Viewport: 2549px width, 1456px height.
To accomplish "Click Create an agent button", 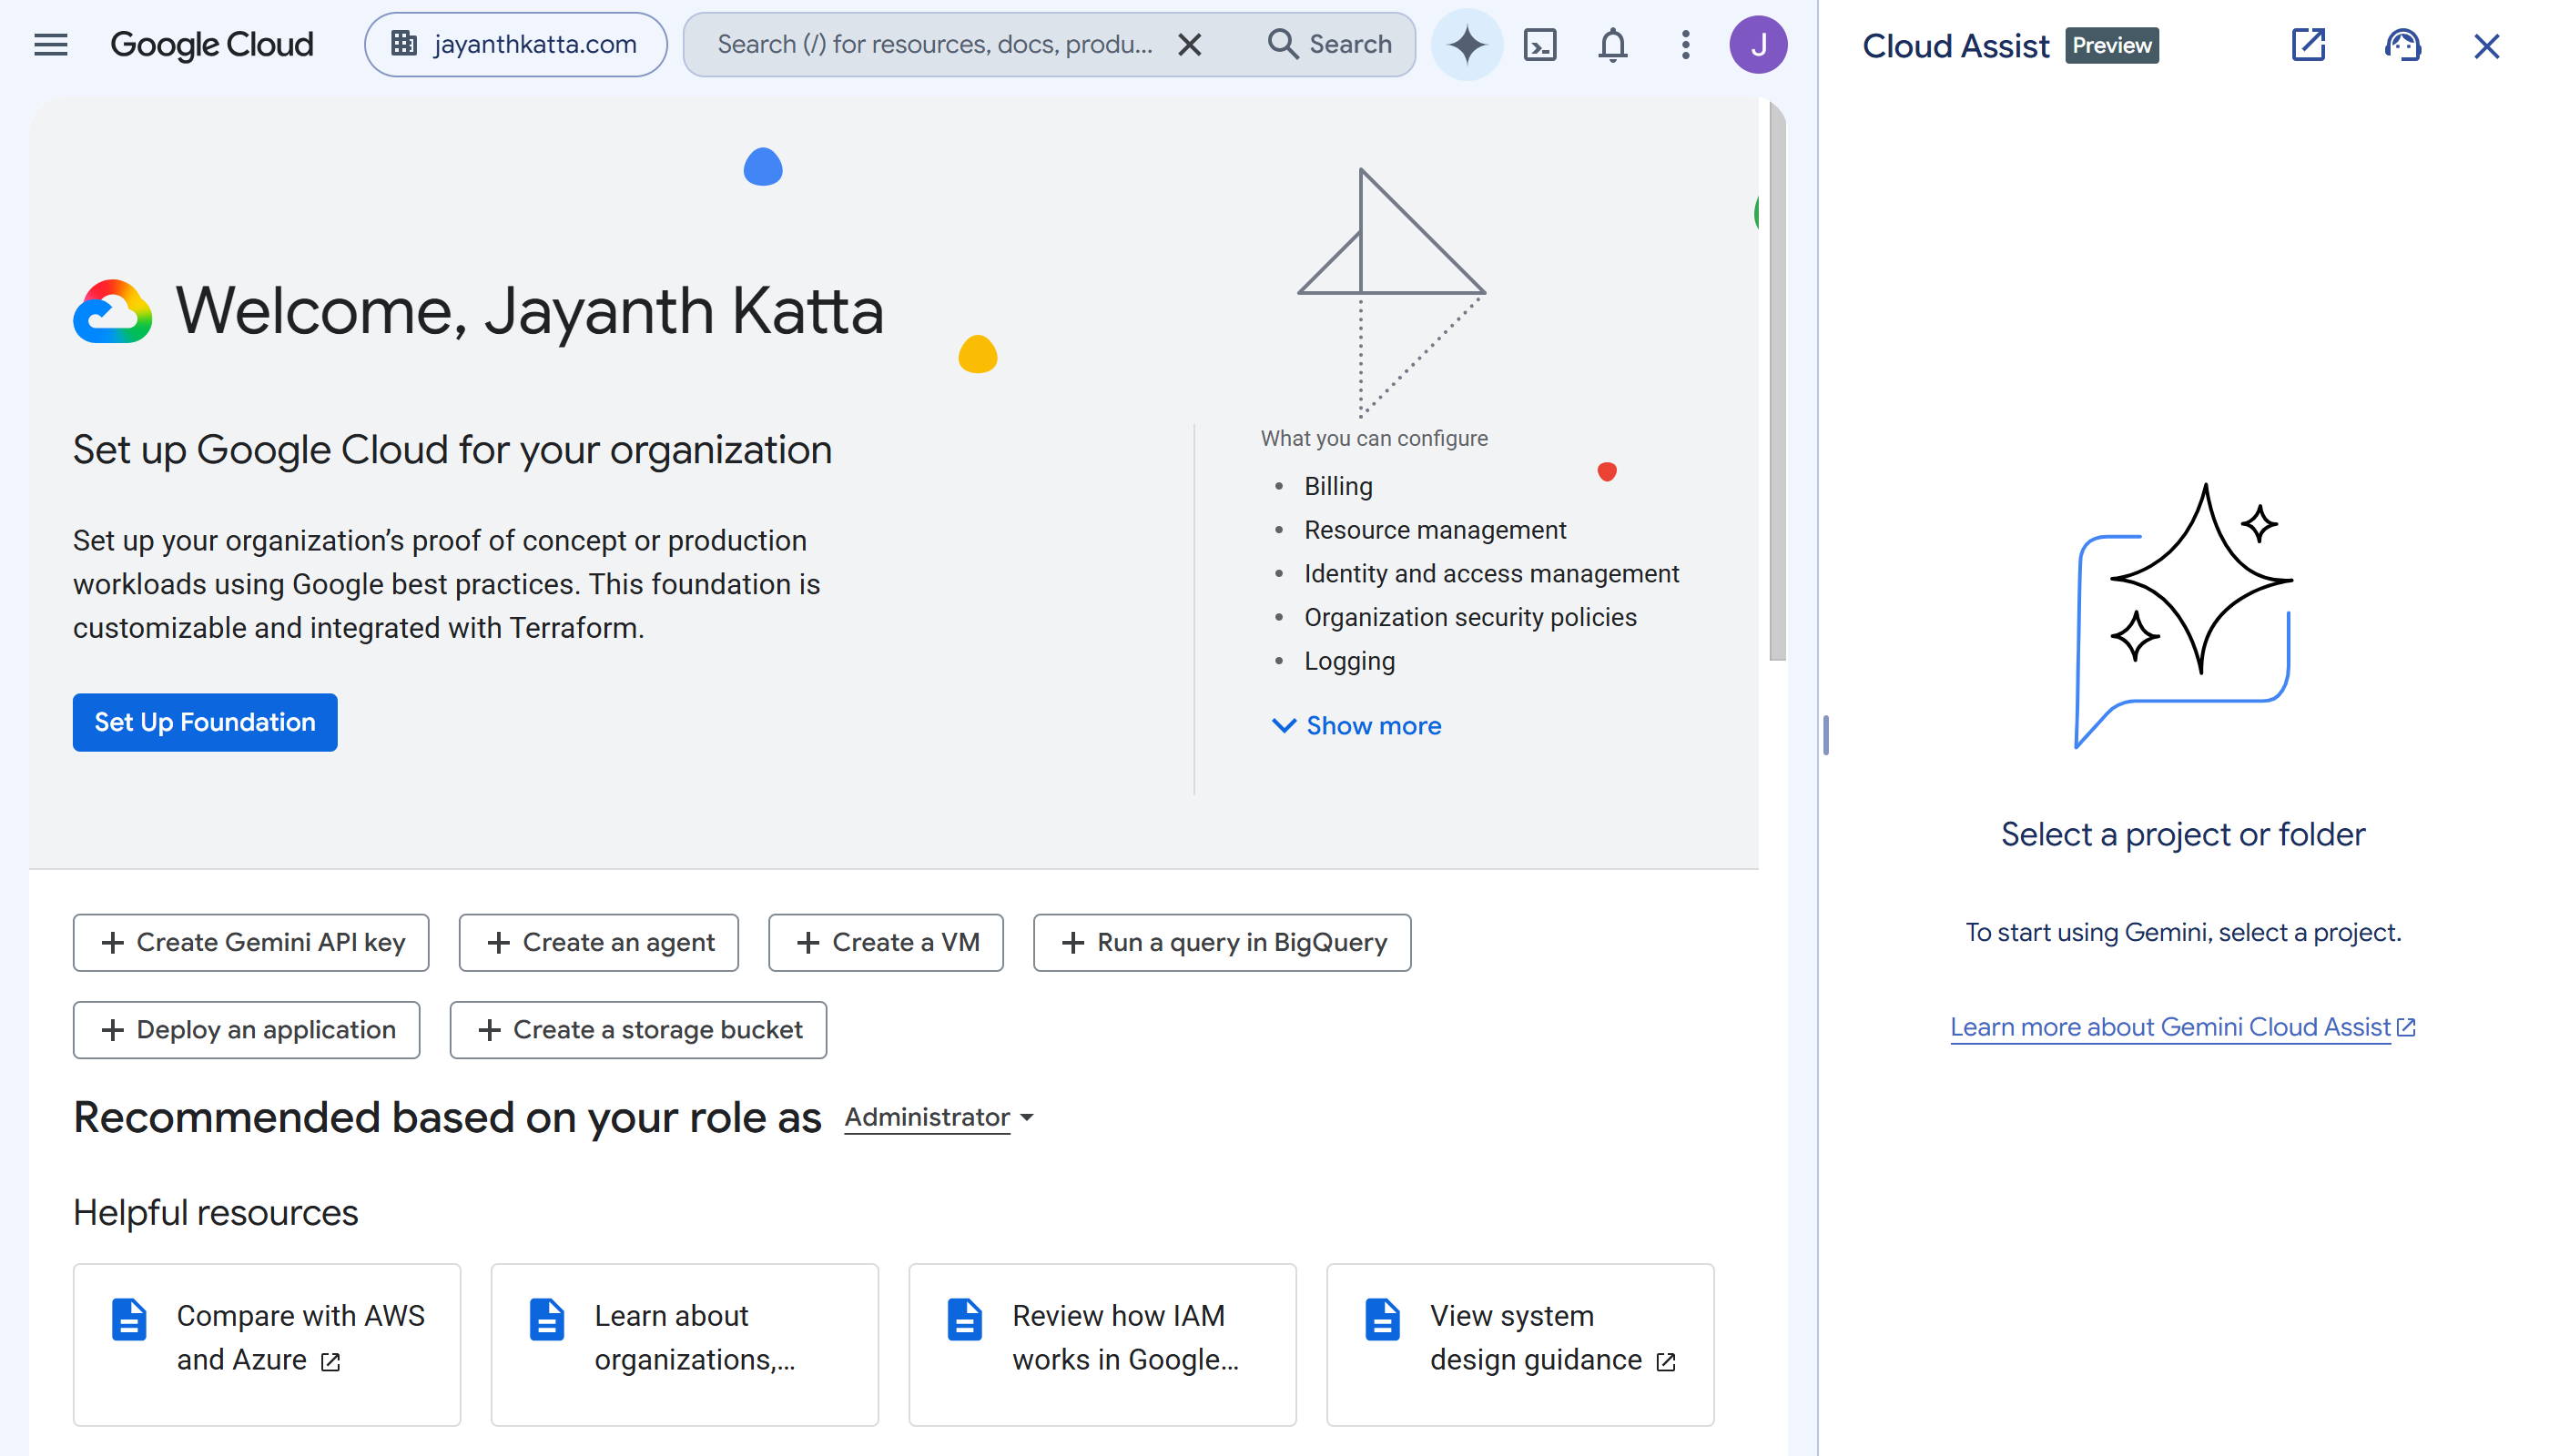I will coord(598,942).
